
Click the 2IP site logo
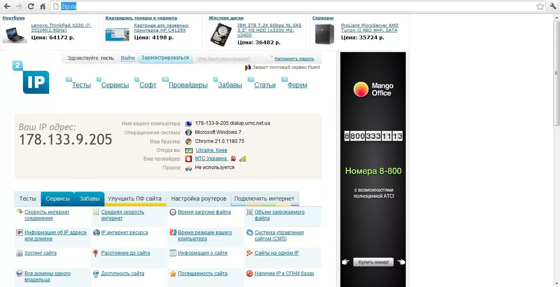click(x=31, y=77)
